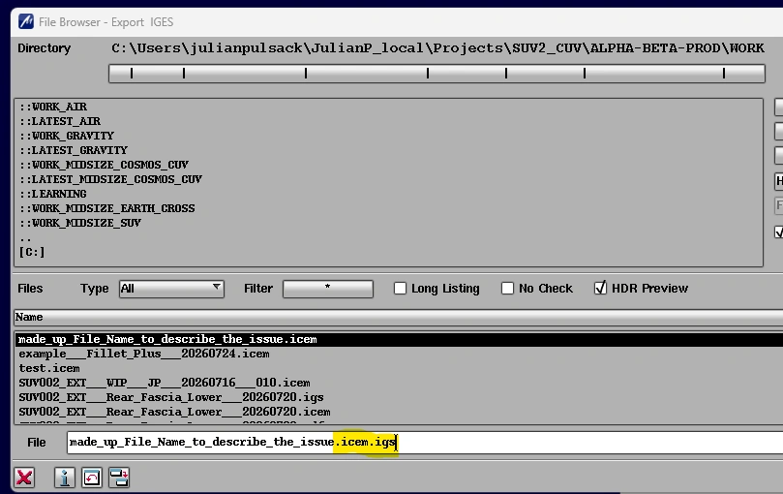This screenshot has width=783, height=494.
Task: Select the Rear_Fascia_Lower___20260720.igs file
Action: pos(171,397)
